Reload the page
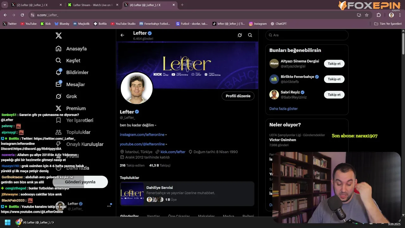This screenshot has height=228, width=405. [22, 15]
